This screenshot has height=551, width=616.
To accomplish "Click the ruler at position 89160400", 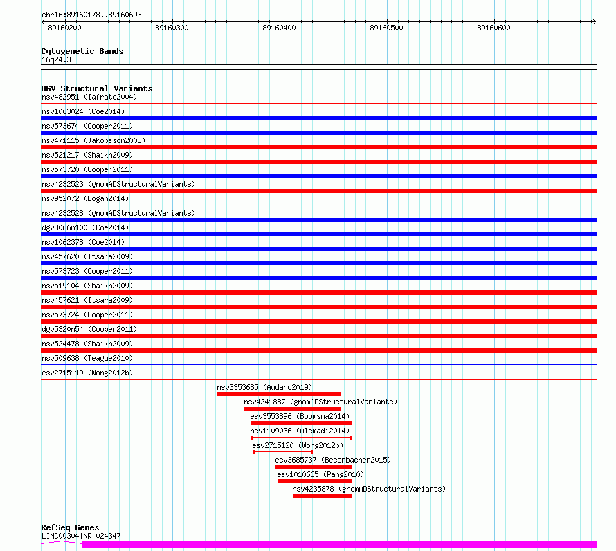I will click(280, 22).
